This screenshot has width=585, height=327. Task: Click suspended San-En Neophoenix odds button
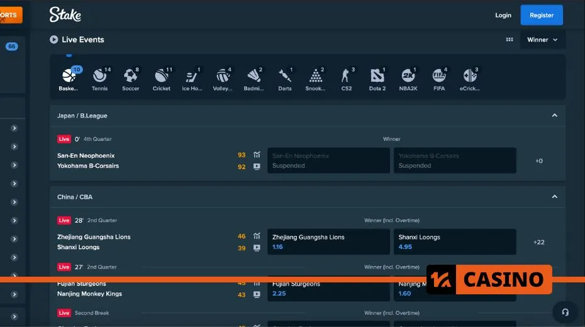(x=328, y=161)
